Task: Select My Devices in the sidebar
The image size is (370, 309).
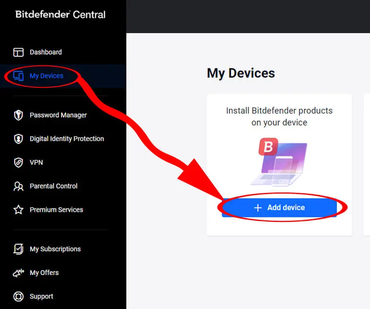Action: [46, 76]
